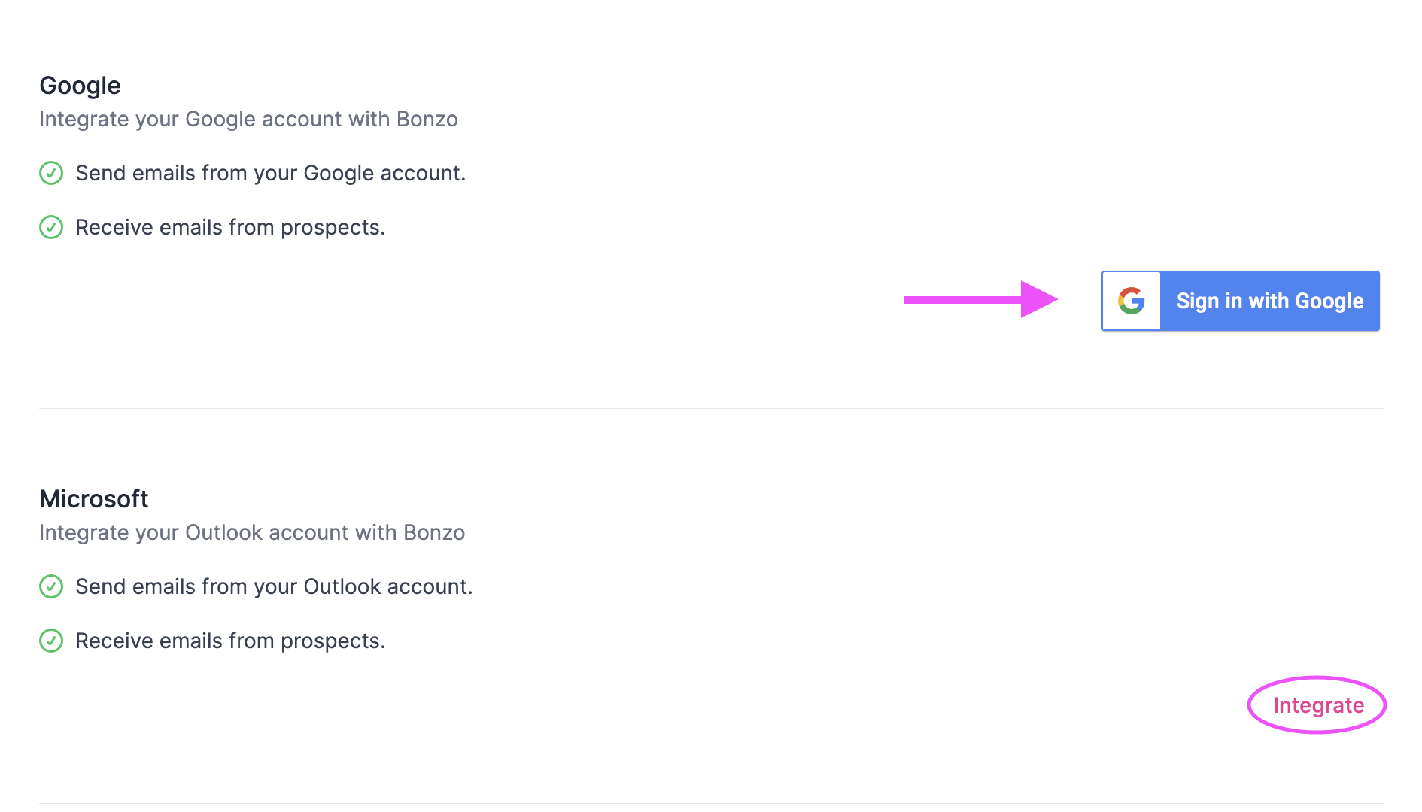Expand the Google integration section

click(x=80, y=86)
